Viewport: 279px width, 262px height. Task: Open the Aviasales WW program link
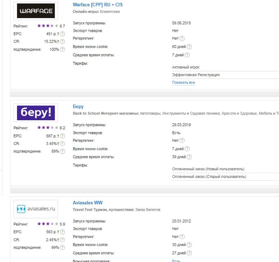[x=88, y=203]
